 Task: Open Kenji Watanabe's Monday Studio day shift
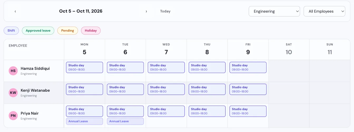click(x=84, y=89)
